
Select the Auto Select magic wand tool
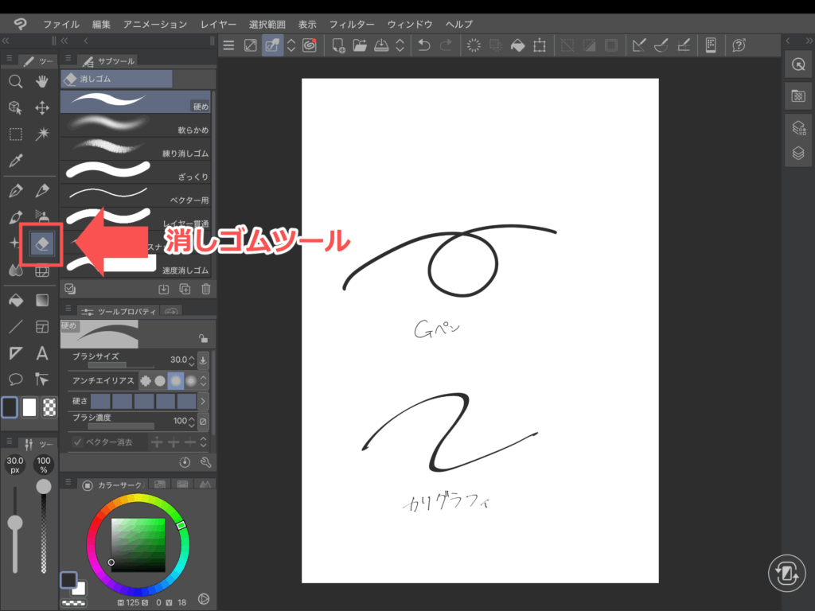pyautogui.click(x=42, y=134)
